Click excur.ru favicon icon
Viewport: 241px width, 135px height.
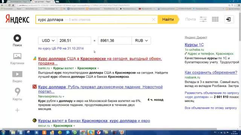click(x=35, y=120)
